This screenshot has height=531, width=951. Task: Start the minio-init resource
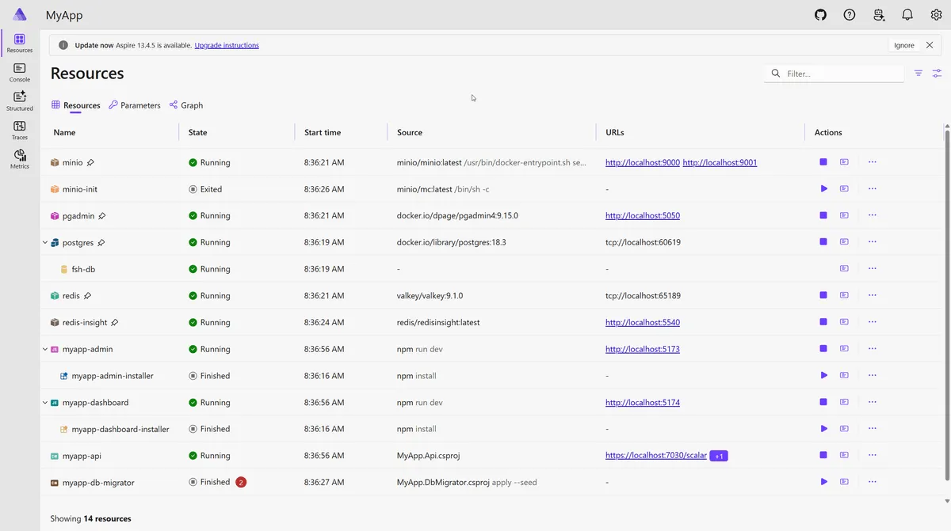pyautogui.click(x=823, y=189)
